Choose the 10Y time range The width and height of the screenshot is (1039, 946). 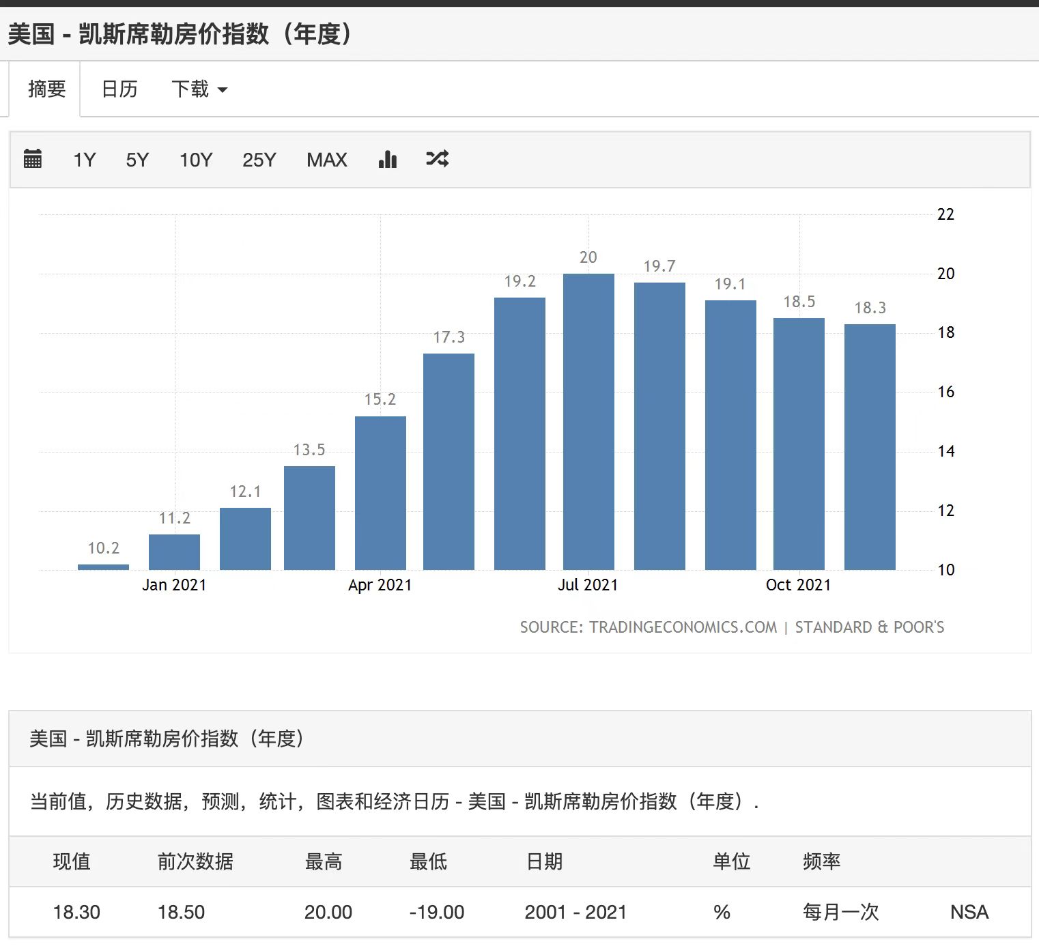tap(196, 160)
